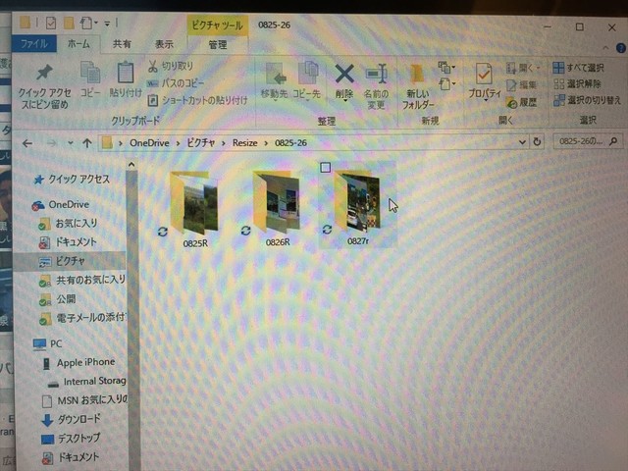Open the 公開 folder
This screenshot has width=628, height=471.
coord(58,299)
